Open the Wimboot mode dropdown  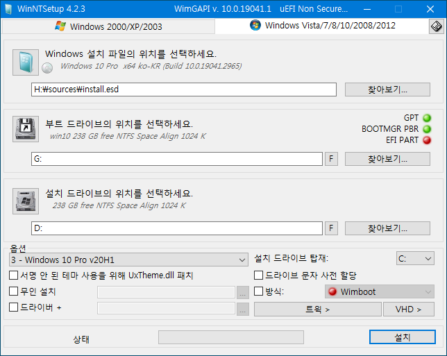click(380, 291)
